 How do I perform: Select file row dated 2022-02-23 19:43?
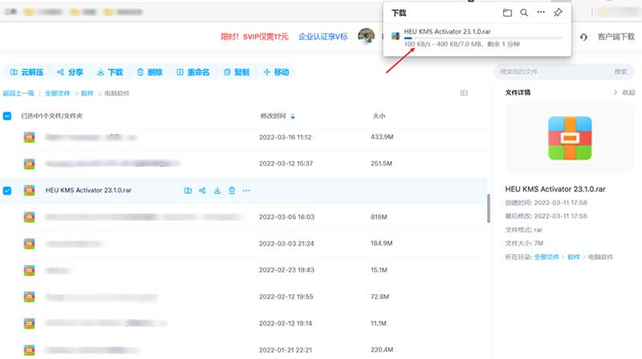coord(244,270)
